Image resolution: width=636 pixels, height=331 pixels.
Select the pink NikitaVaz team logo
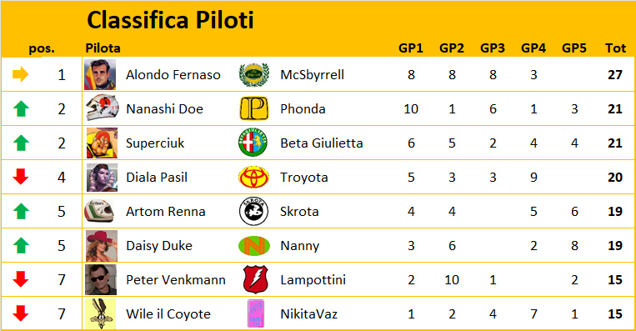coord(256,313)
